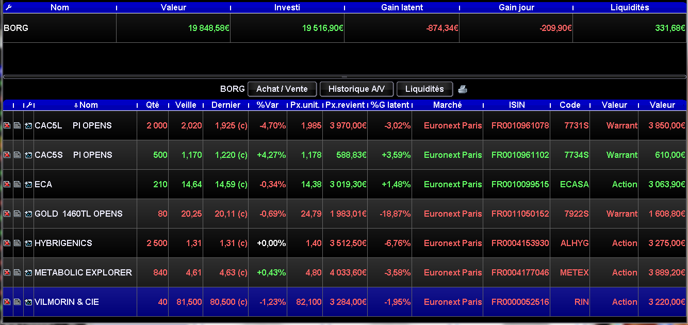688x325 pixels.
Task: Click the code ALHYG
Action: coord(575,243)
